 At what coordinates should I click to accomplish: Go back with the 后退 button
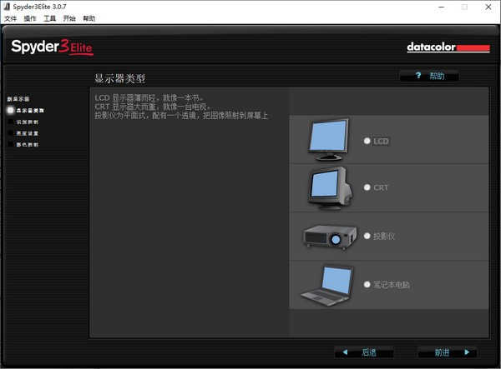click(363, 352)
